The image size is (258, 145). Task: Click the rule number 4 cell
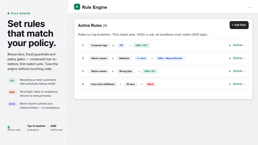pos(83,84)
